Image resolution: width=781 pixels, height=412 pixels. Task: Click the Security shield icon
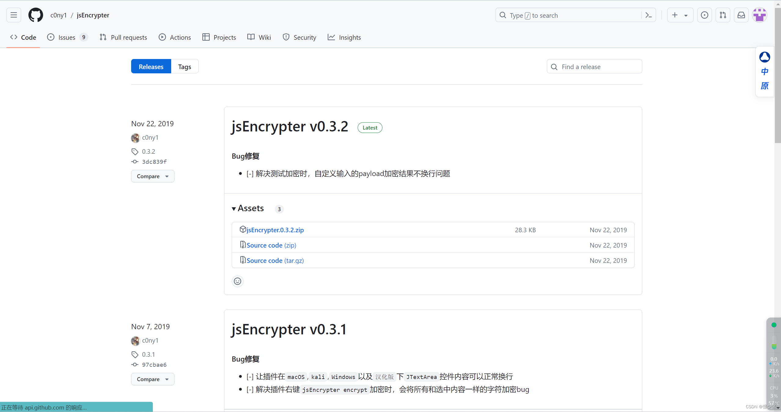(x=286, y=37)
